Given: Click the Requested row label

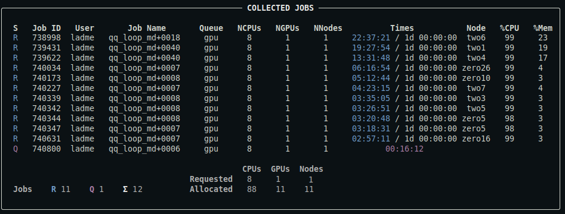Looking at the screenshot, I should click(211, 179).
